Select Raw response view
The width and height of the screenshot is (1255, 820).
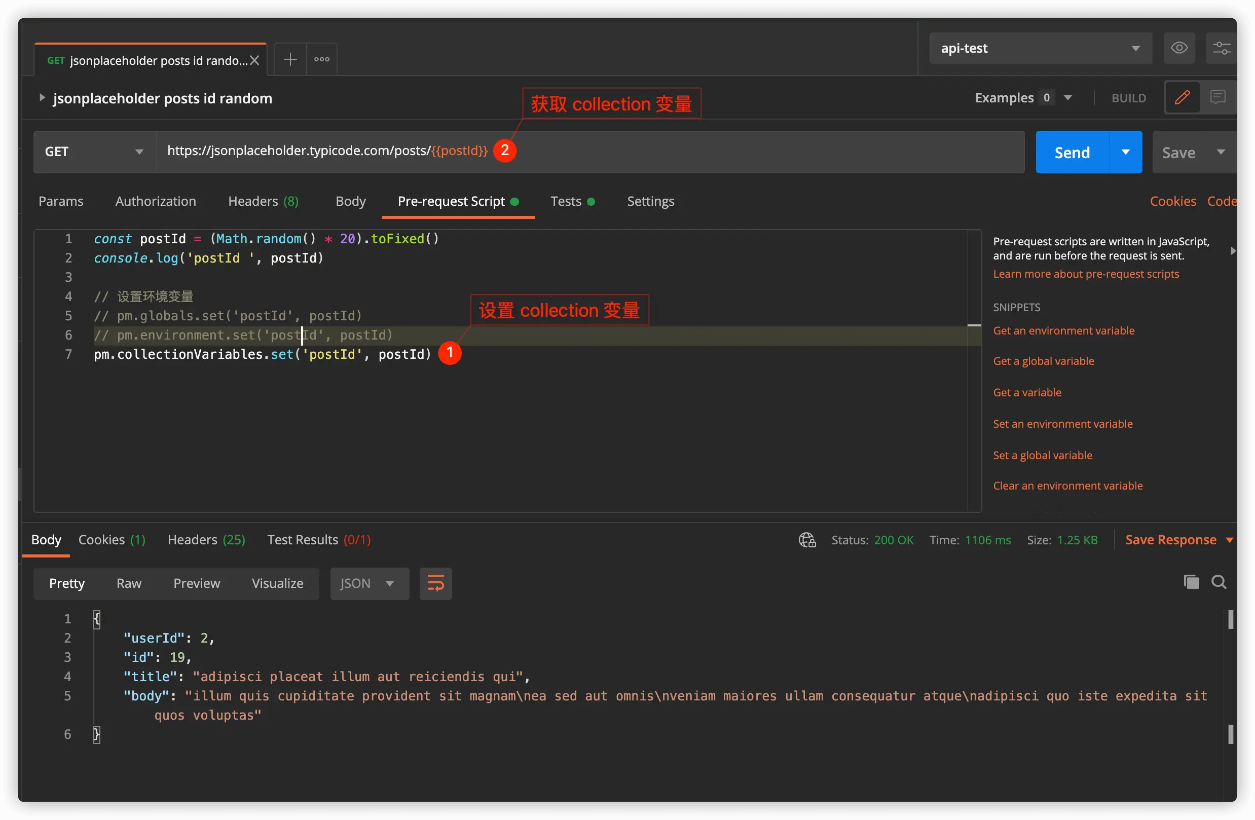tap(129, 583)
